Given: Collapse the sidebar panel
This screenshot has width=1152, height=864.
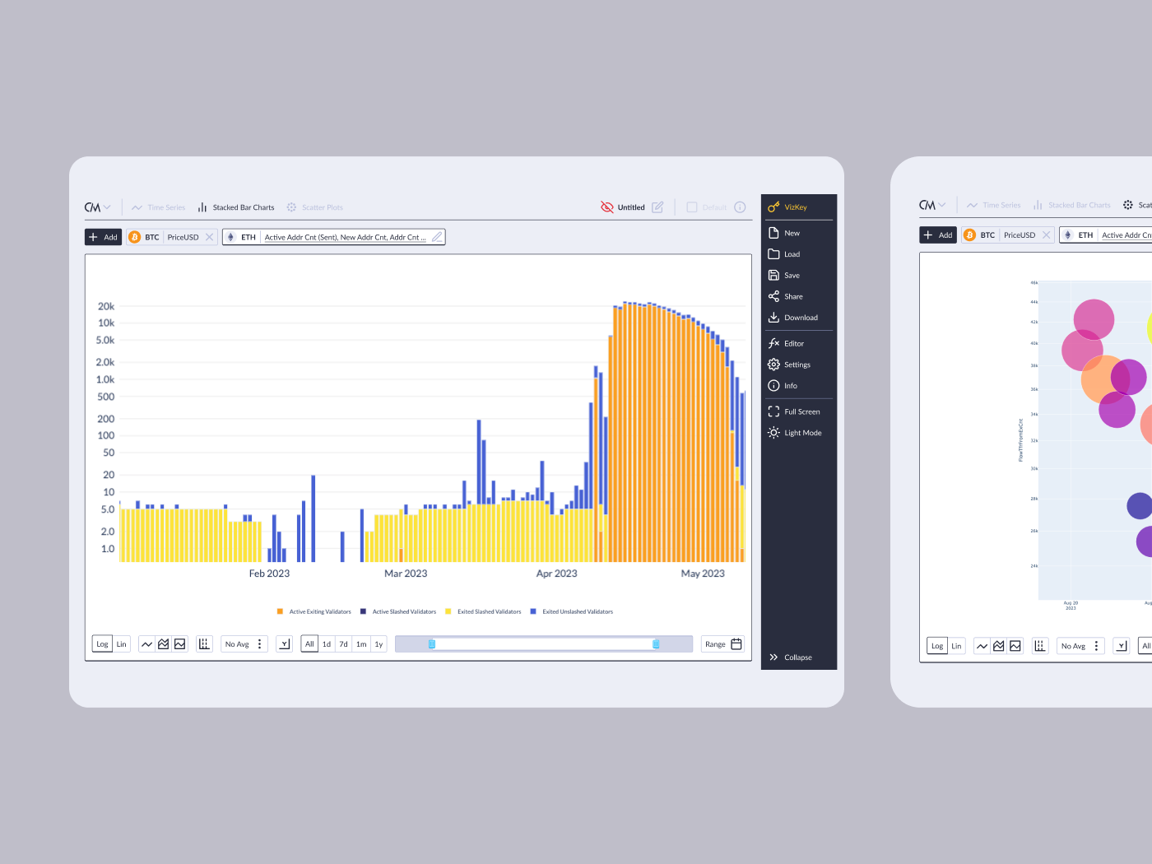Looking at the screenshot, I should pyautogui.click(x=791, y=657).
